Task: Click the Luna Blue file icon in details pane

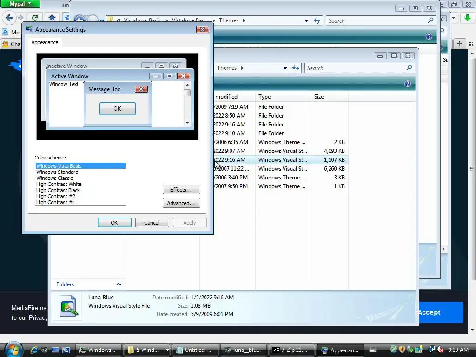Action: click(68, 306)
